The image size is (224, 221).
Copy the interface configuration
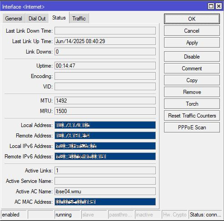192,80
